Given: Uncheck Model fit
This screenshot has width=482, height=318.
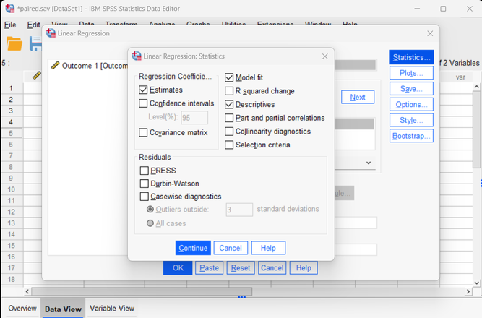Looking at the screenshot, I should (x=229, y=77).
